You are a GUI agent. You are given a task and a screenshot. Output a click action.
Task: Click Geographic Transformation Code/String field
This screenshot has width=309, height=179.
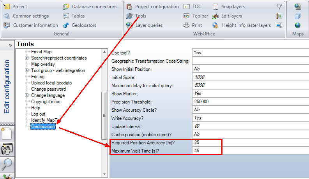click(251, 61)
